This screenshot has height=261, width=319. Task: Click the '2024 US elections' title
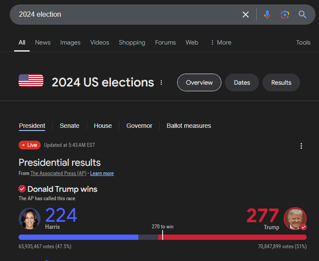pos(103,82)
